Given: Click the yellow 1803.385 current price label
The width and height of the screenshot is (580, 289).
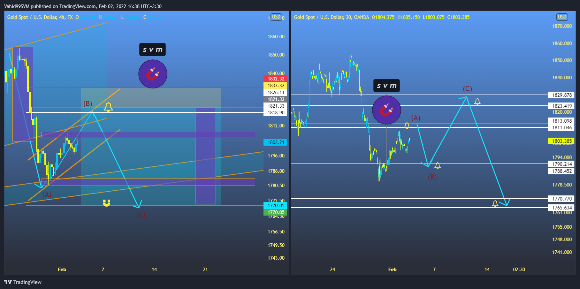Looking at the screenshot, I should click(561, 141).
